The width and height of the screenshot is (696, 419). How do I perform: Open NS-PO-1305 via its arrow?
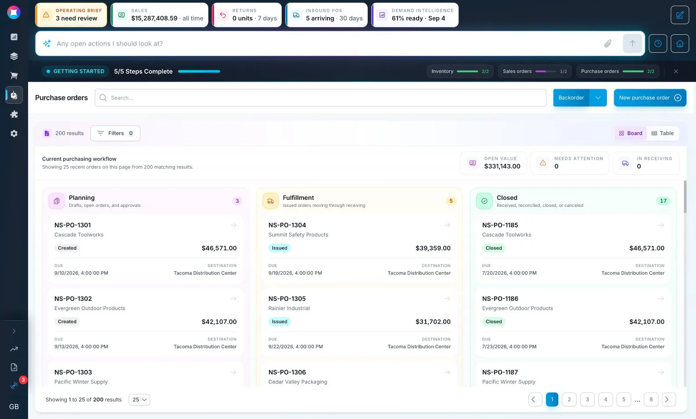coord(447,299)
